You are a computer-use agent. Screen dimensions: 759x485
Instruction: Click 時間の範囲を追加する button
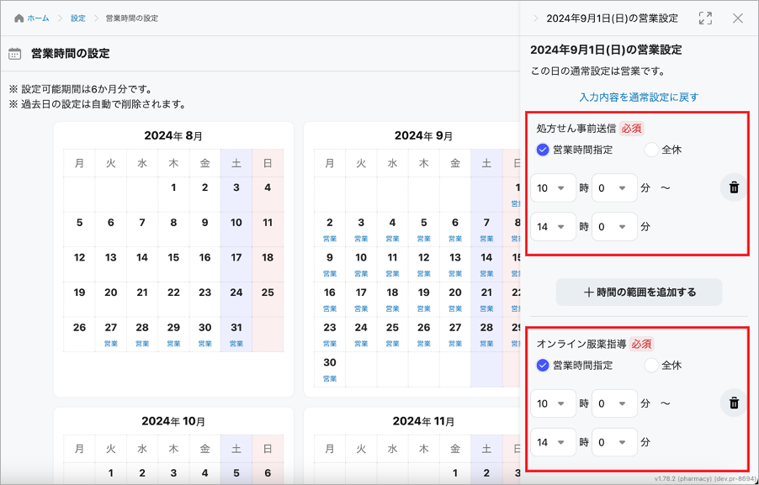639,293
